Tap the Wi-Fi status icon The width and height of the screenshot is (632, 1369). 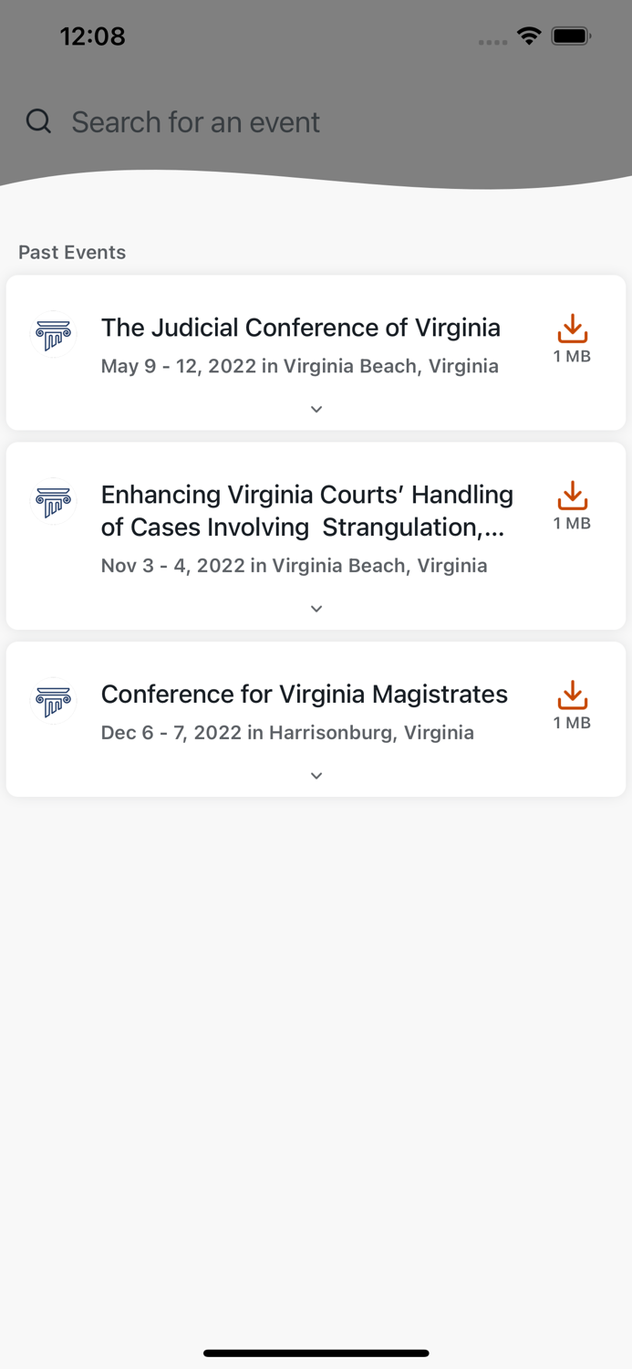tap(532, 37)
